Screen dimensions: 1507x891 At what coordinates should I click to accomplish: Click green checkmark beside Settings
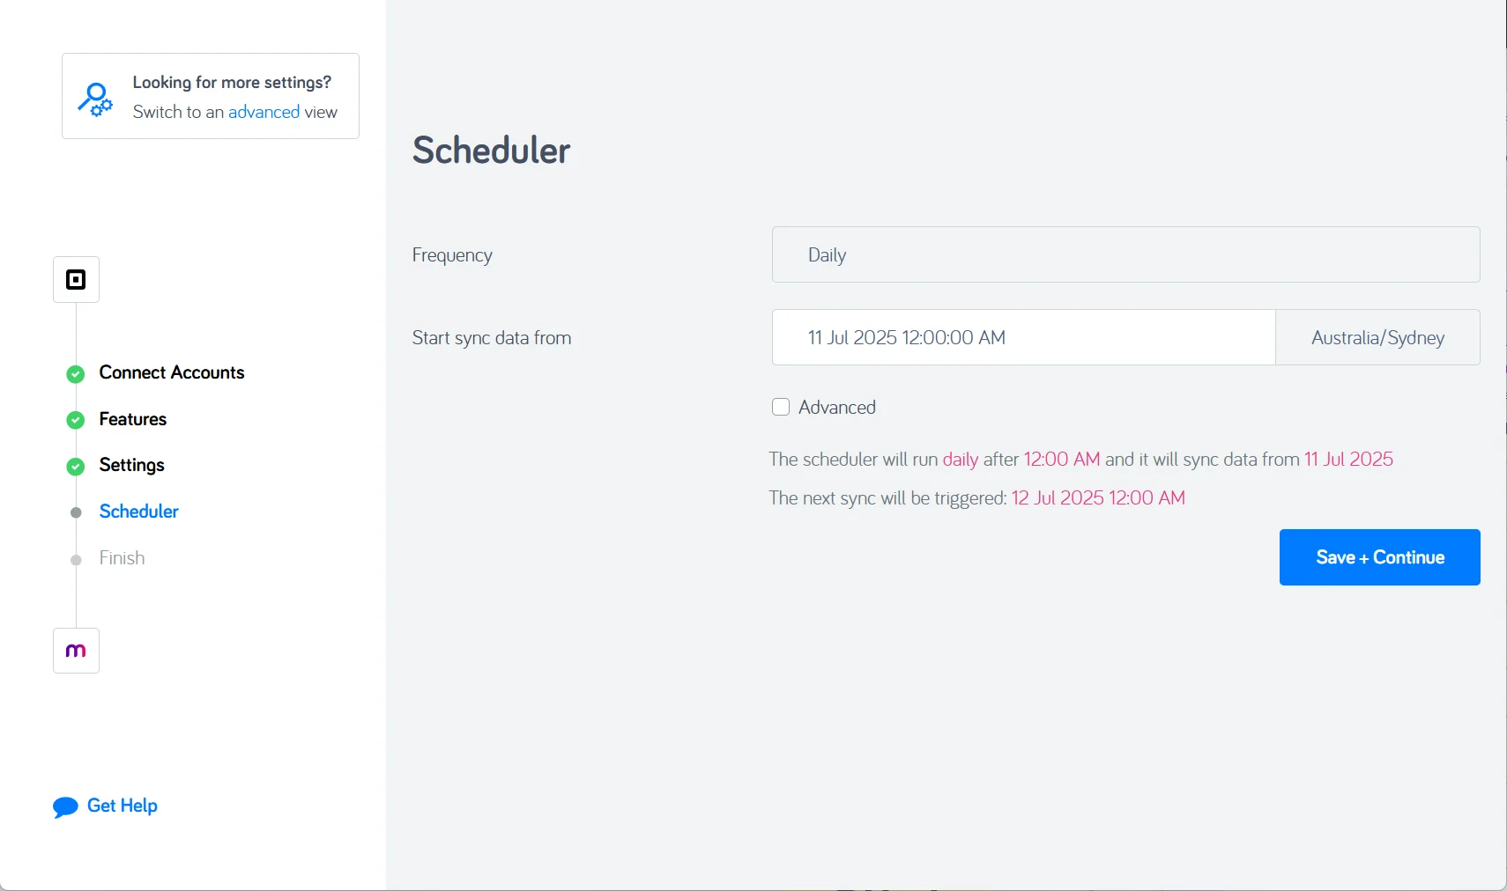point(76,467)
